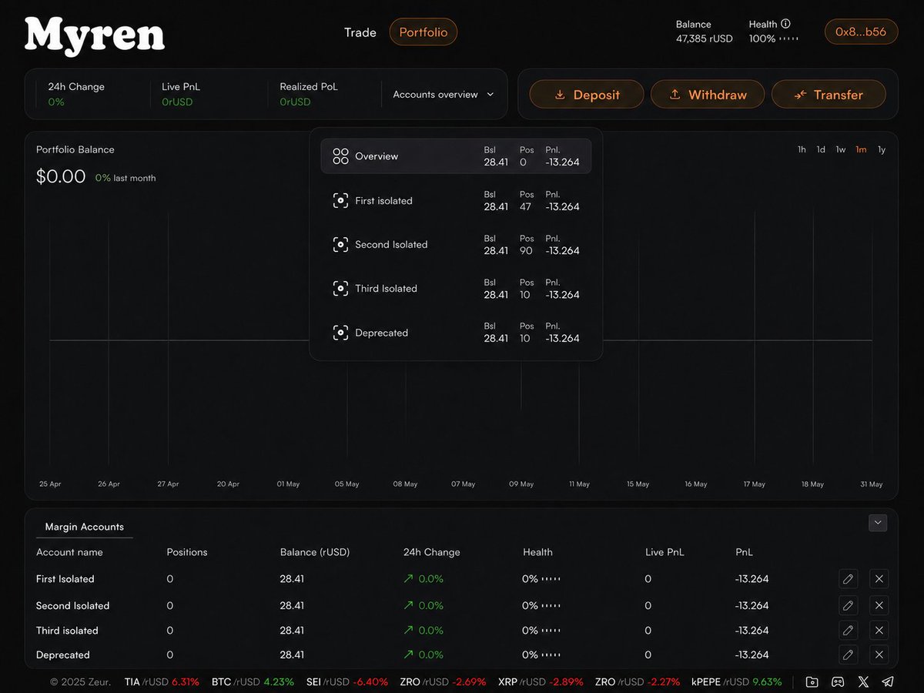Select Third Isolated in dropdown list
The width and height of the screenshot is (924, 693).
[456, 288]
